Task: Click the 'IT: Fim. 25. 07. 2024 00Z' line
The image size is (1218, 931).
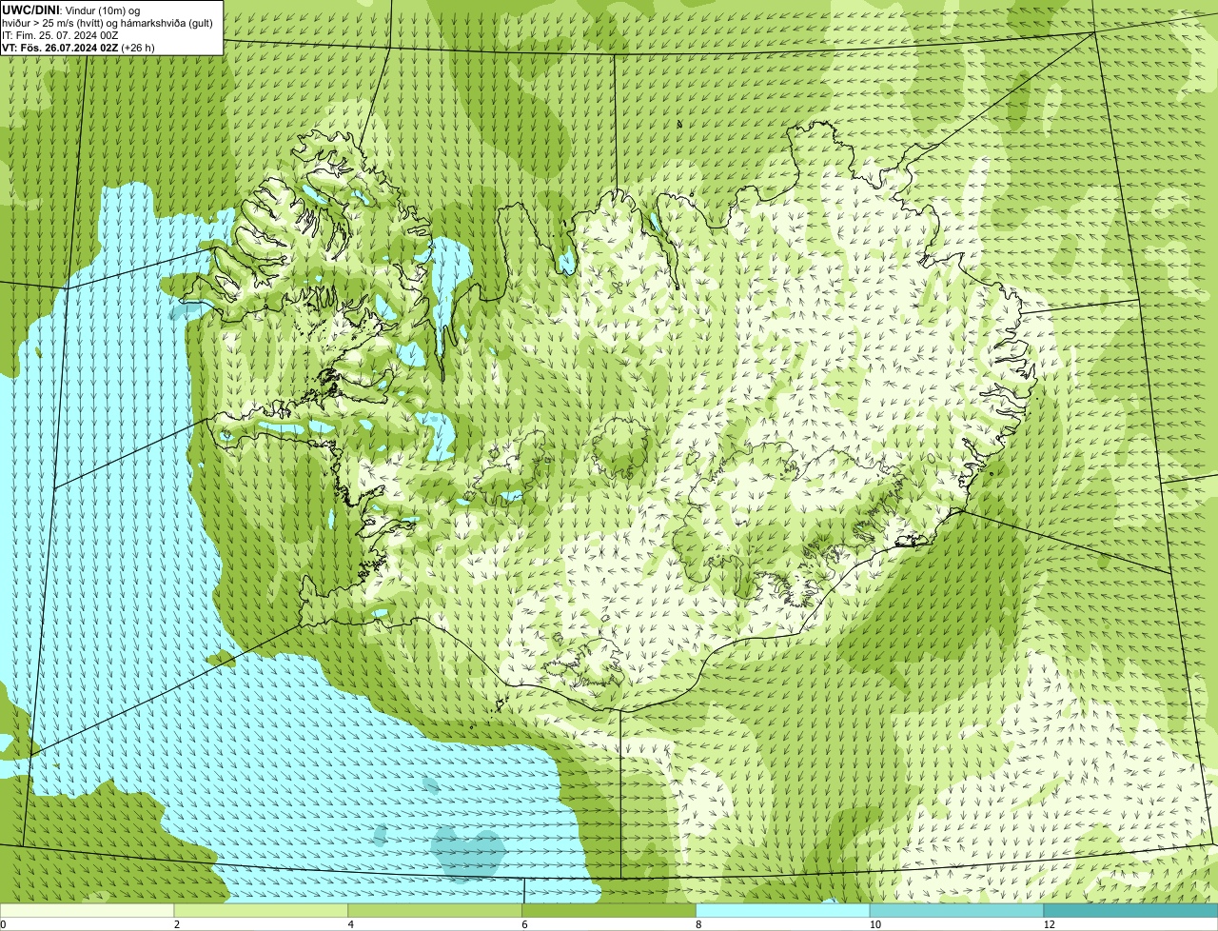Action: [60, 35]
